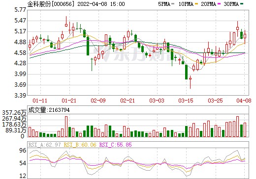
Task: Click the orange 10PMA legend color dash
Action: click(x=196, y=4)
